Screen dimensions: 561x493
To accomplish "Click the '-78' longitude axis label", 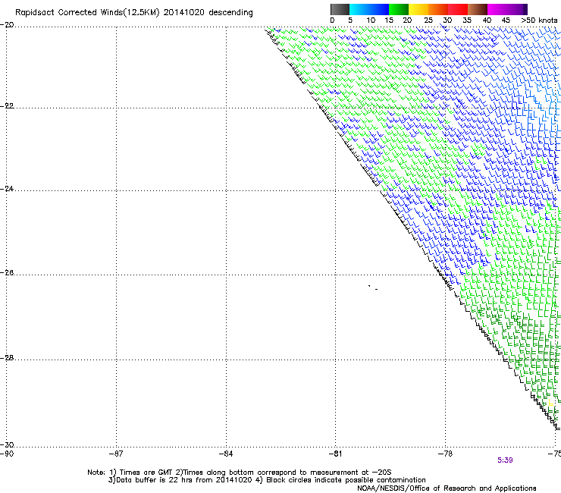I will 446,454.
